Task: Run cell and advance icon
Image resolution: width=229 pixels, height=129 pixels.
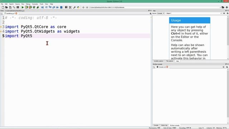Action: [30, 7]
